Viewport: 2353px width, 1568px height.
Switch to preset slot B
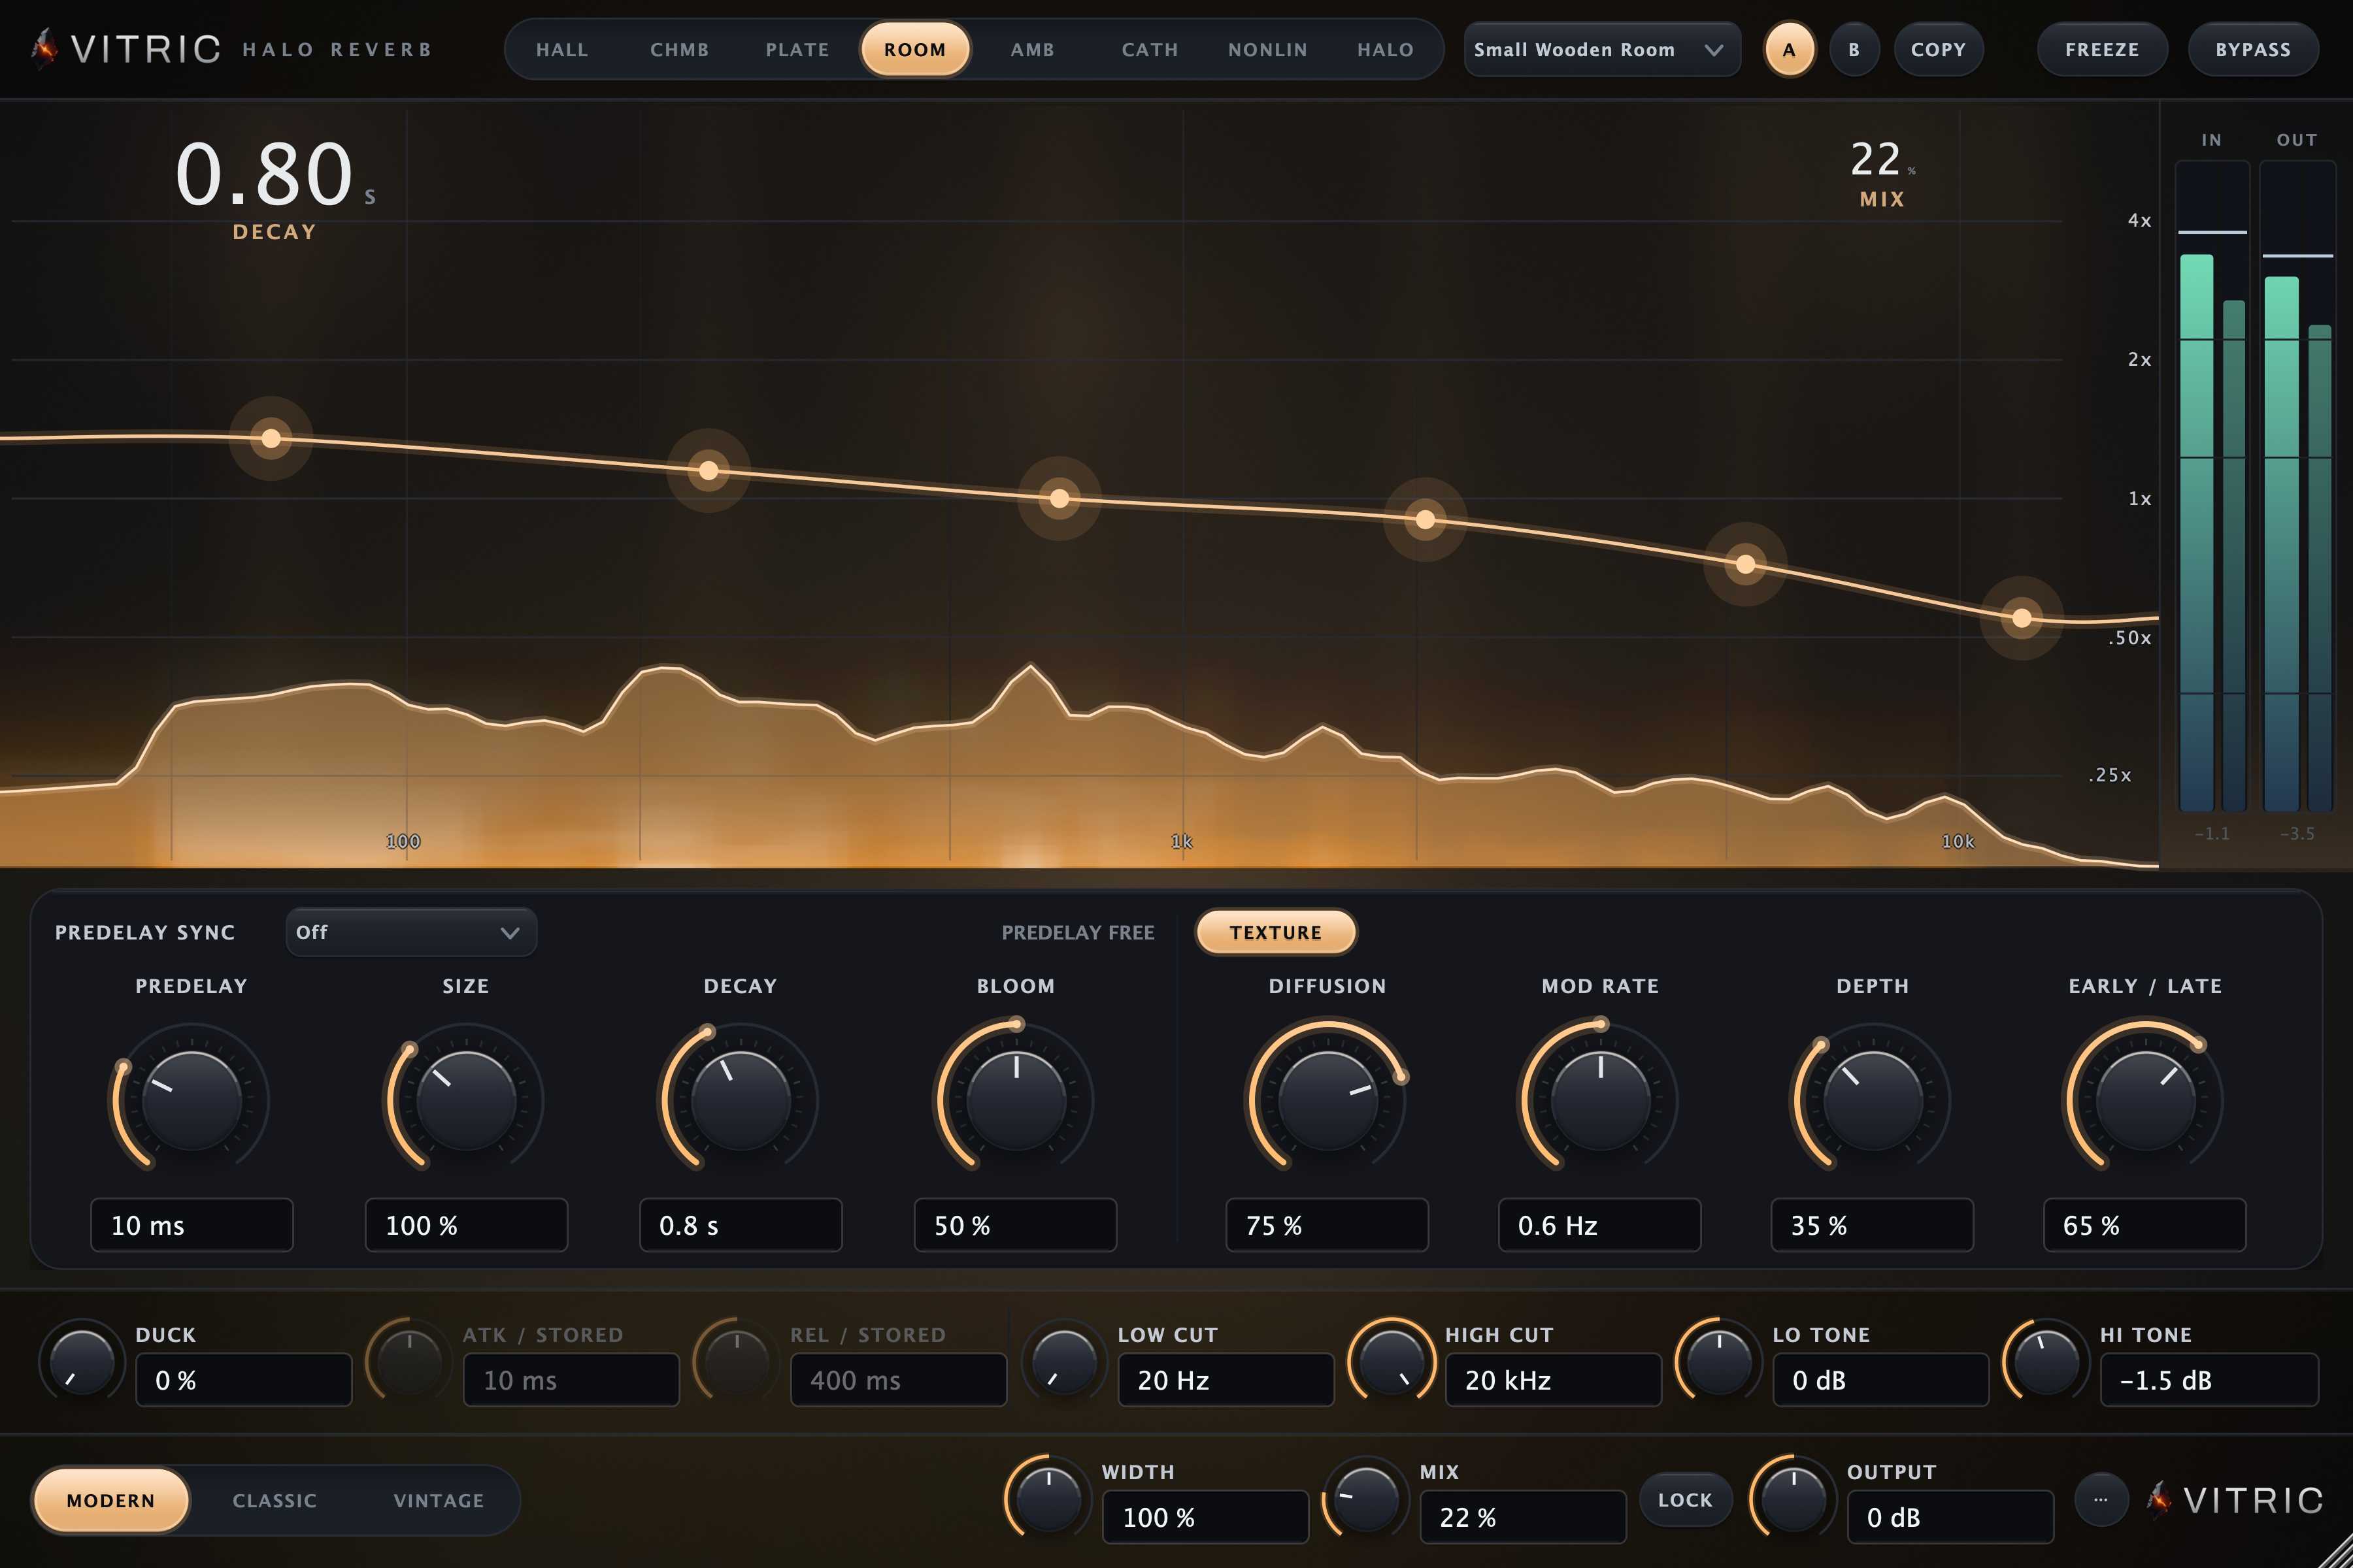pyautogui.click(x=1854, y=49)
